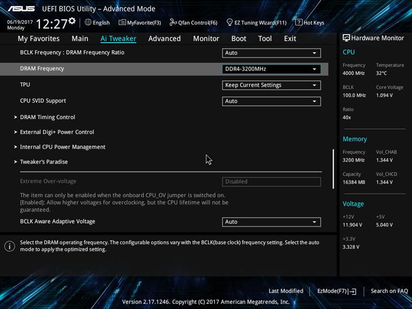The width and height of the screenshot is (412, 309).
Task: Click the +5V 5.040 V reading
Action: coord(384,225)
